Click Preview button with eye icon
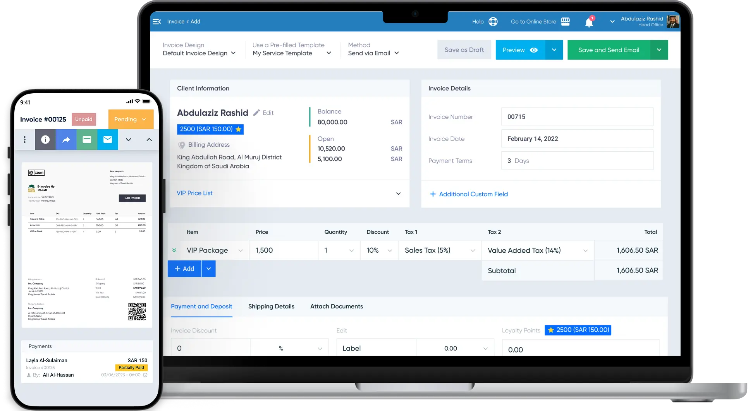The image size is (748, 411). coord(520,50)
